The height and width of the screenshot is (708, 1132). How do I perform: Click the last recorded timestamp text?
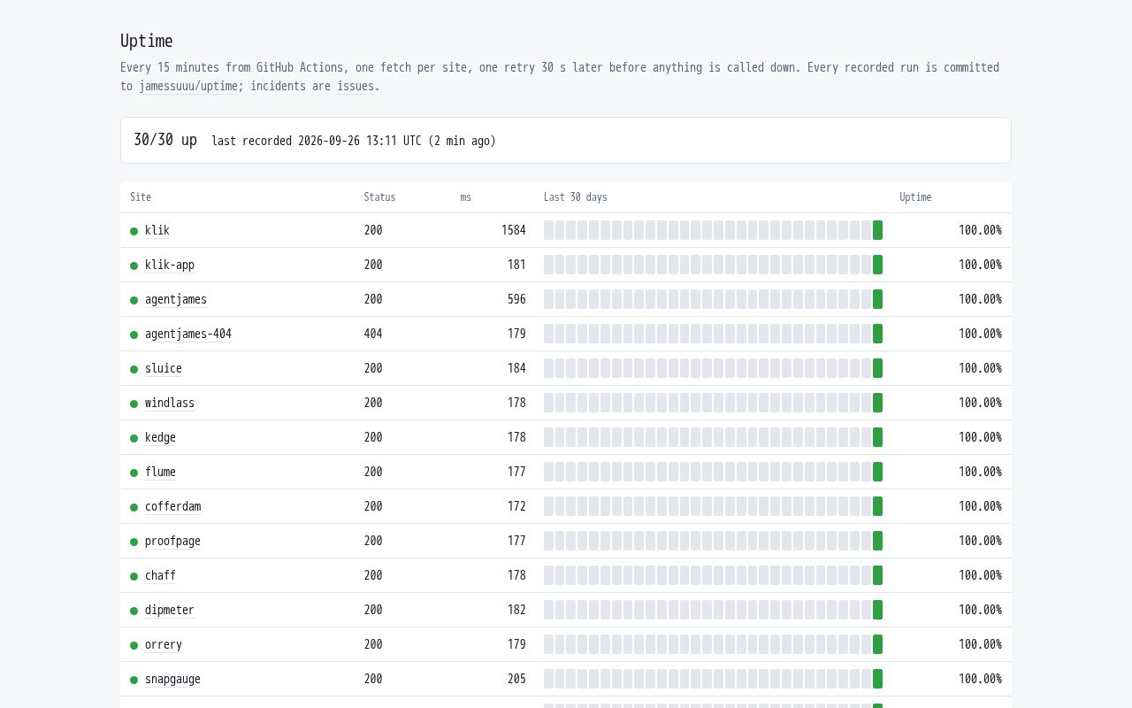pos(354,141)
